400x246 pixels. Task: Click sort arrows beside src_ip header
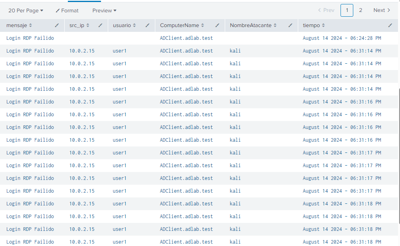(x=88, y=25)
